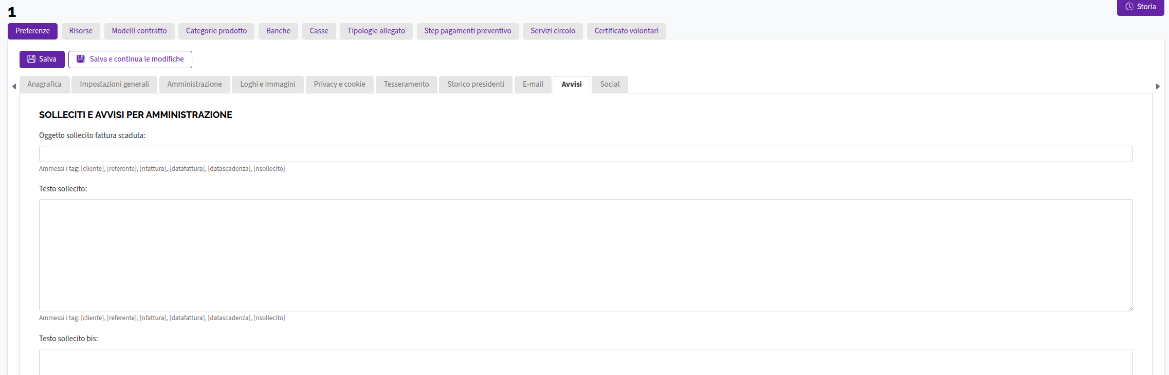Open Certificato volontari section
This screenshot has width=1169, height=375.
[626, 31]
